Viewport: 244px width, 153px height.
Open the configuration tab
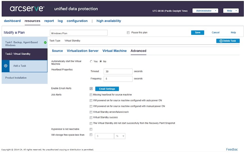(77, 21)
